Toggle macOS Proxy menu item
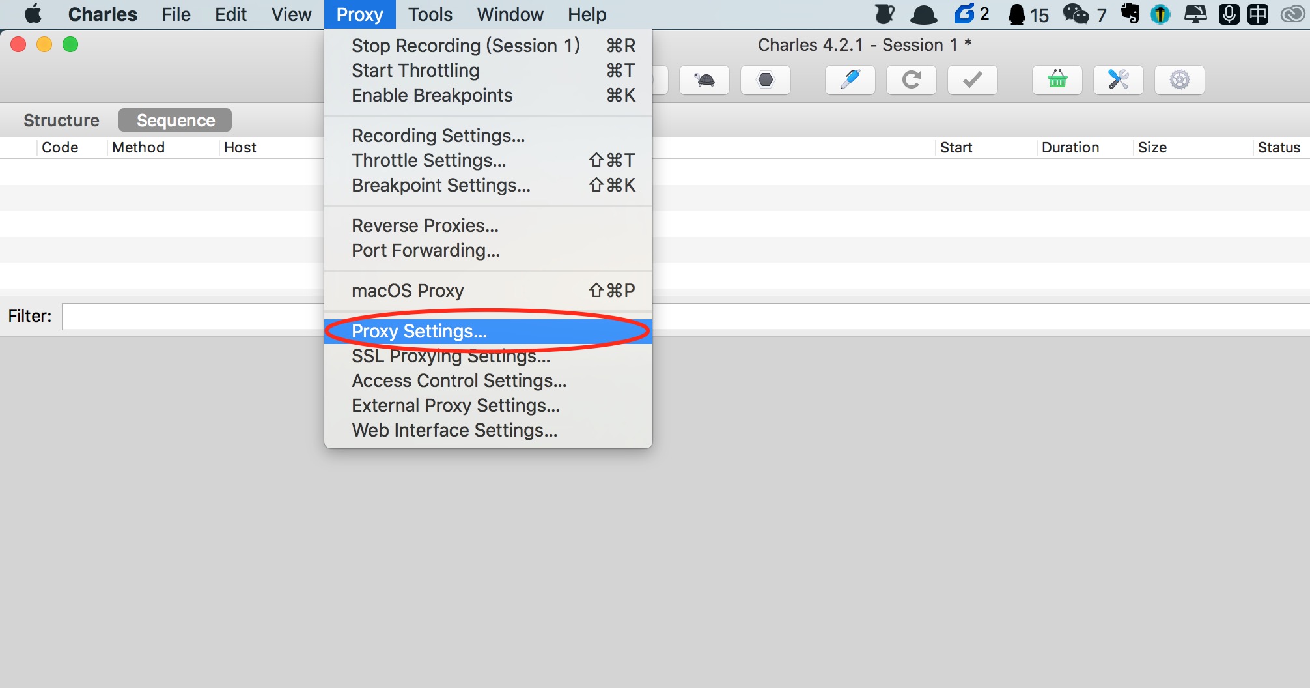 click(x=488, y=291)
